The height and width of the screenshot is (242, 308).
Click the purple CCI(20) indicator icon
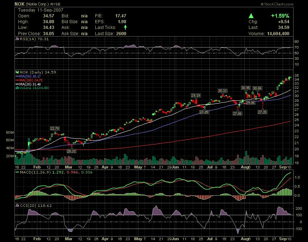[x=17, y=205]
